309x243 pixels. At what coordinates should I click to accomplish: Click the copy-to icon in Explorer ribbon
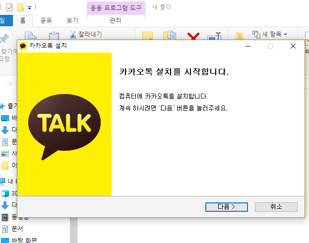(x=170, y=36)
